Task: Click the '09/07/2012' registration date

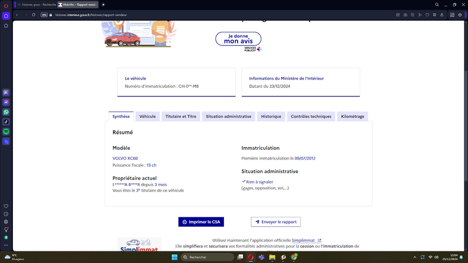Action: (x=305, y=158)
